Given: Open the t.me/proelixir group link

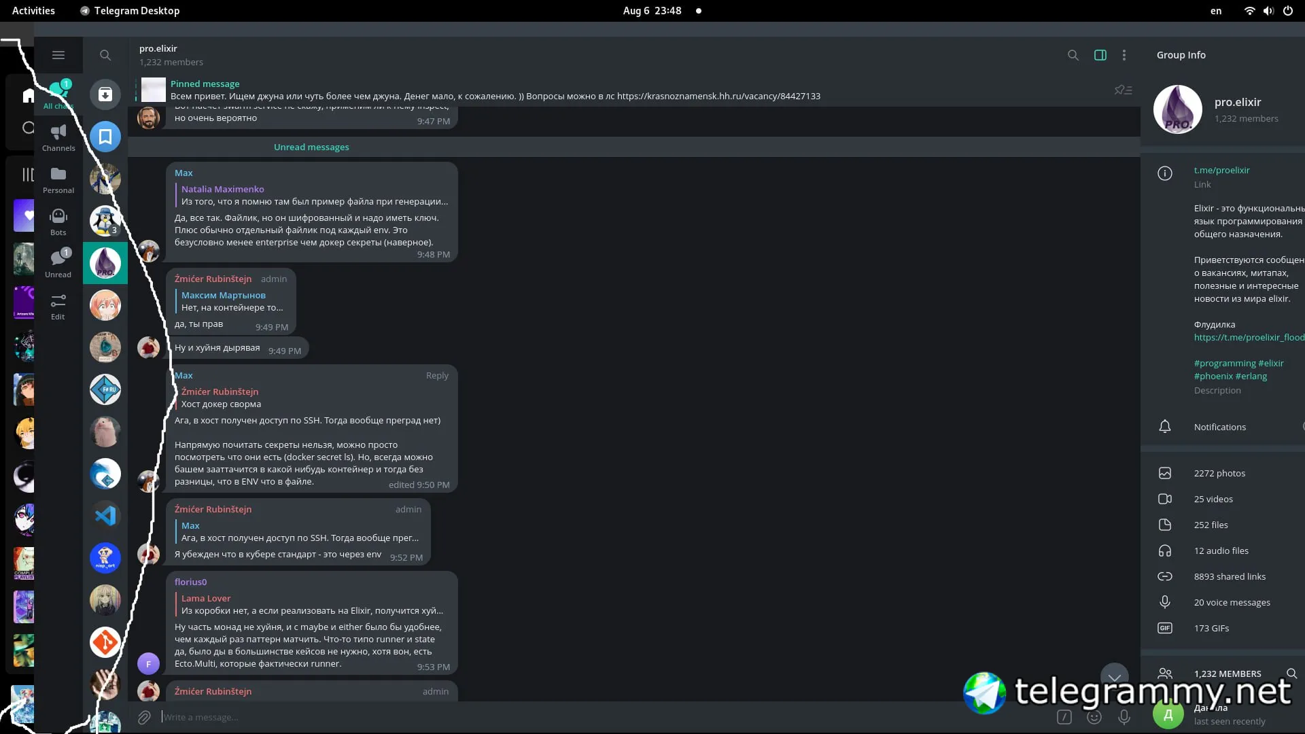Looking at the screenshot, I should (x=1221, y=171).
